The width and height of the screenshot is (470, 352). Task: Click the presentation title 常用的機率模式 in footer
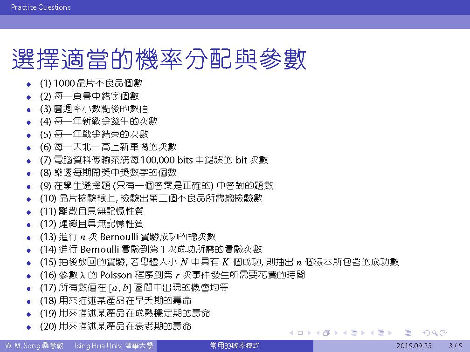235,346
